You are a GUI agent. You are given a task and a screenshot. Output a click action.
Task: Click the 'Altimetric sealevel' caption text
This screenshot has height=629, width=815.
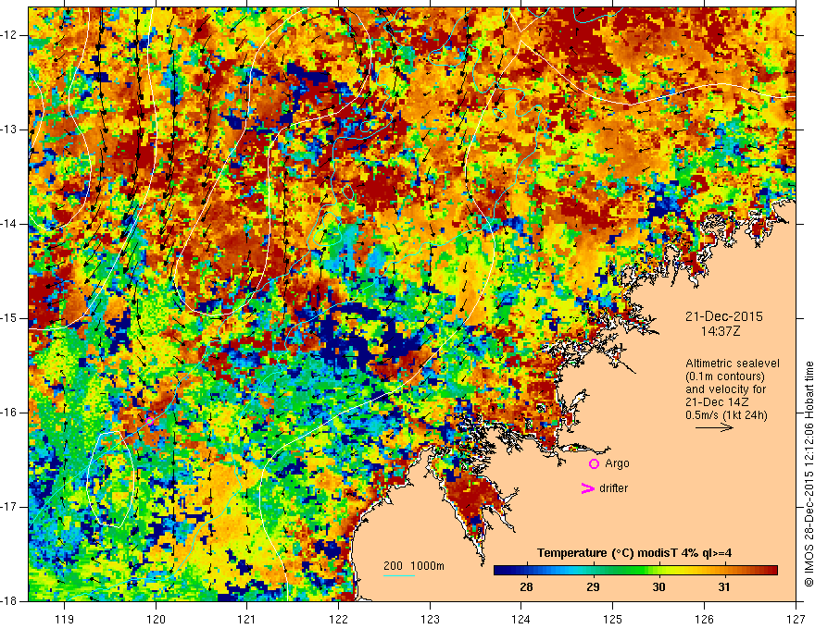pyautogui.click(x=733, y=364)
